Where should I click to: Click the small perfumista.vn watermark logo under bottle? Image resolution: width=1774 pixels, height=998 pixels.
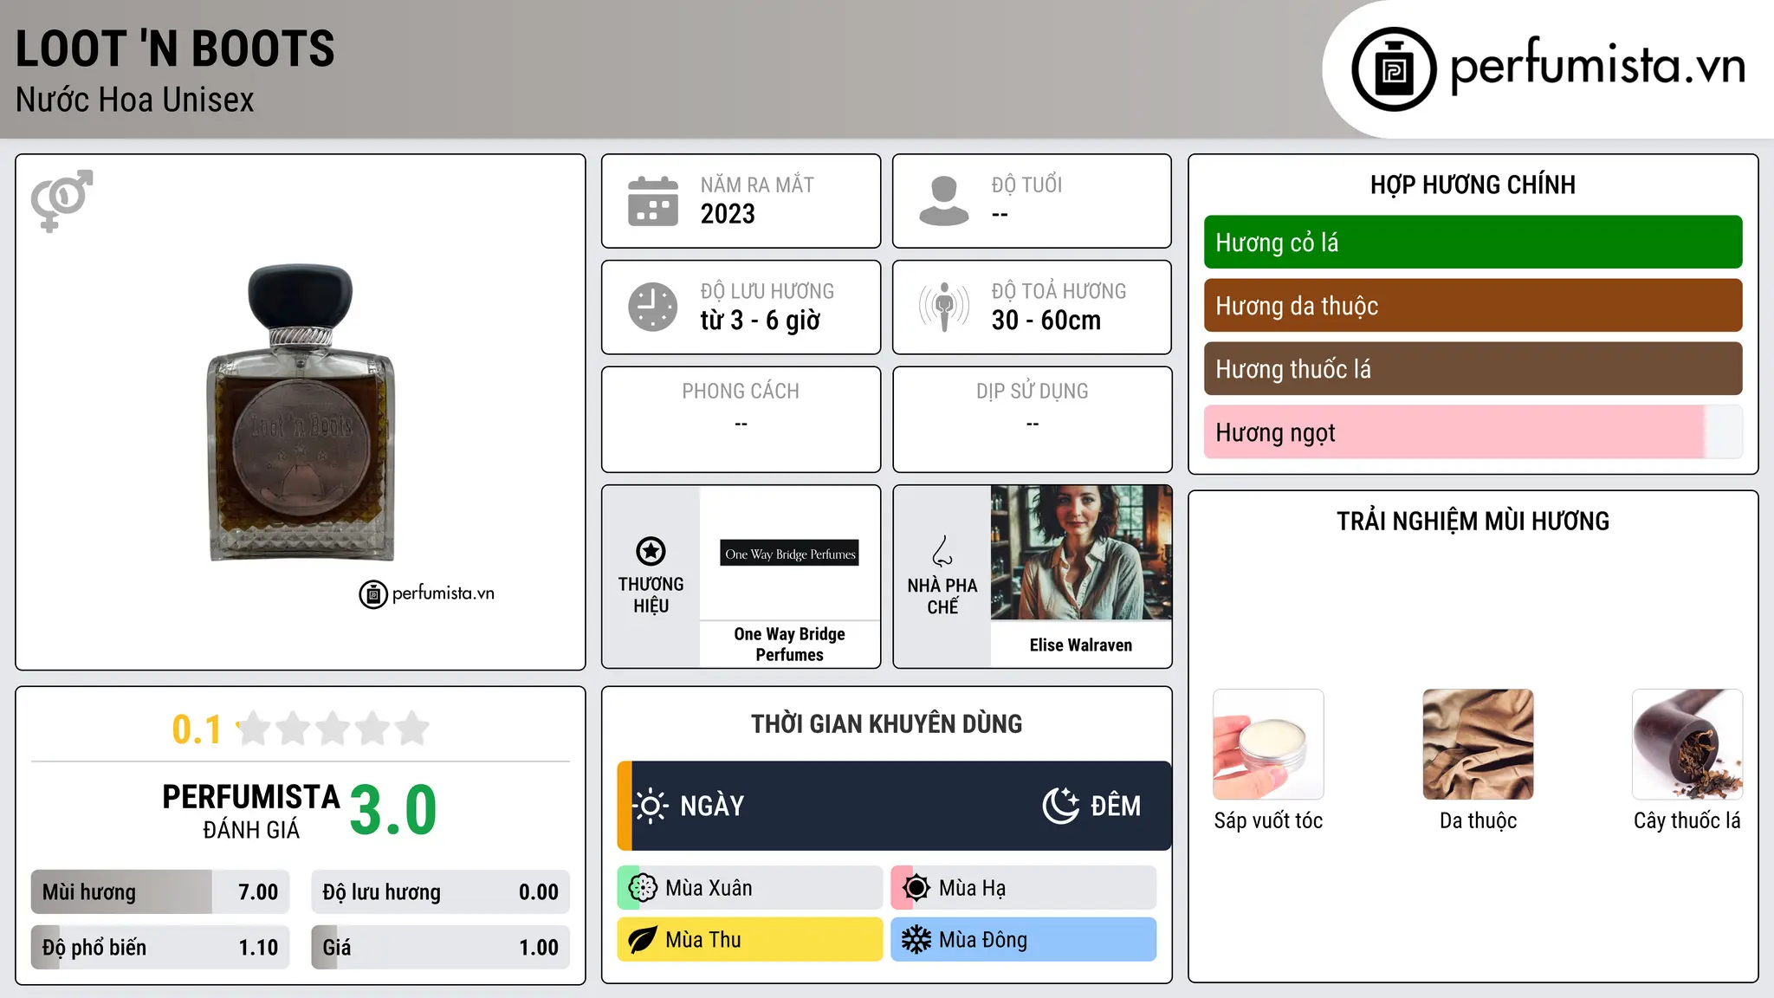[x=427, y=594]
